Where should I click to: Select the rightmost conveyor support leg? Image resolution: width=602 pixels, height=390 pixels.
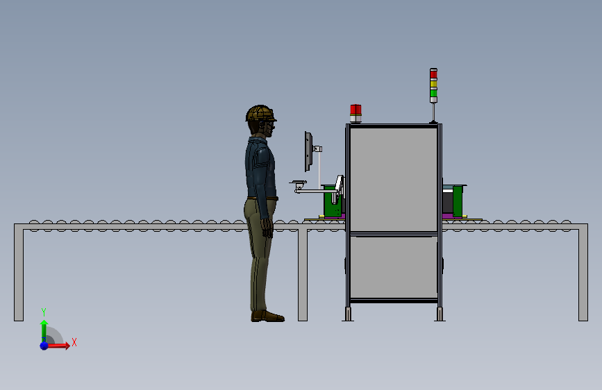(583, 273)
